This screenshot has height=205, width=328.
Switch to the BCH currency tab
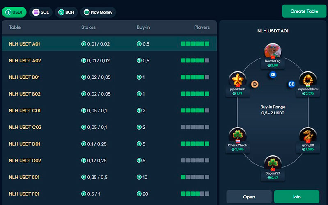tap(67, 12)
